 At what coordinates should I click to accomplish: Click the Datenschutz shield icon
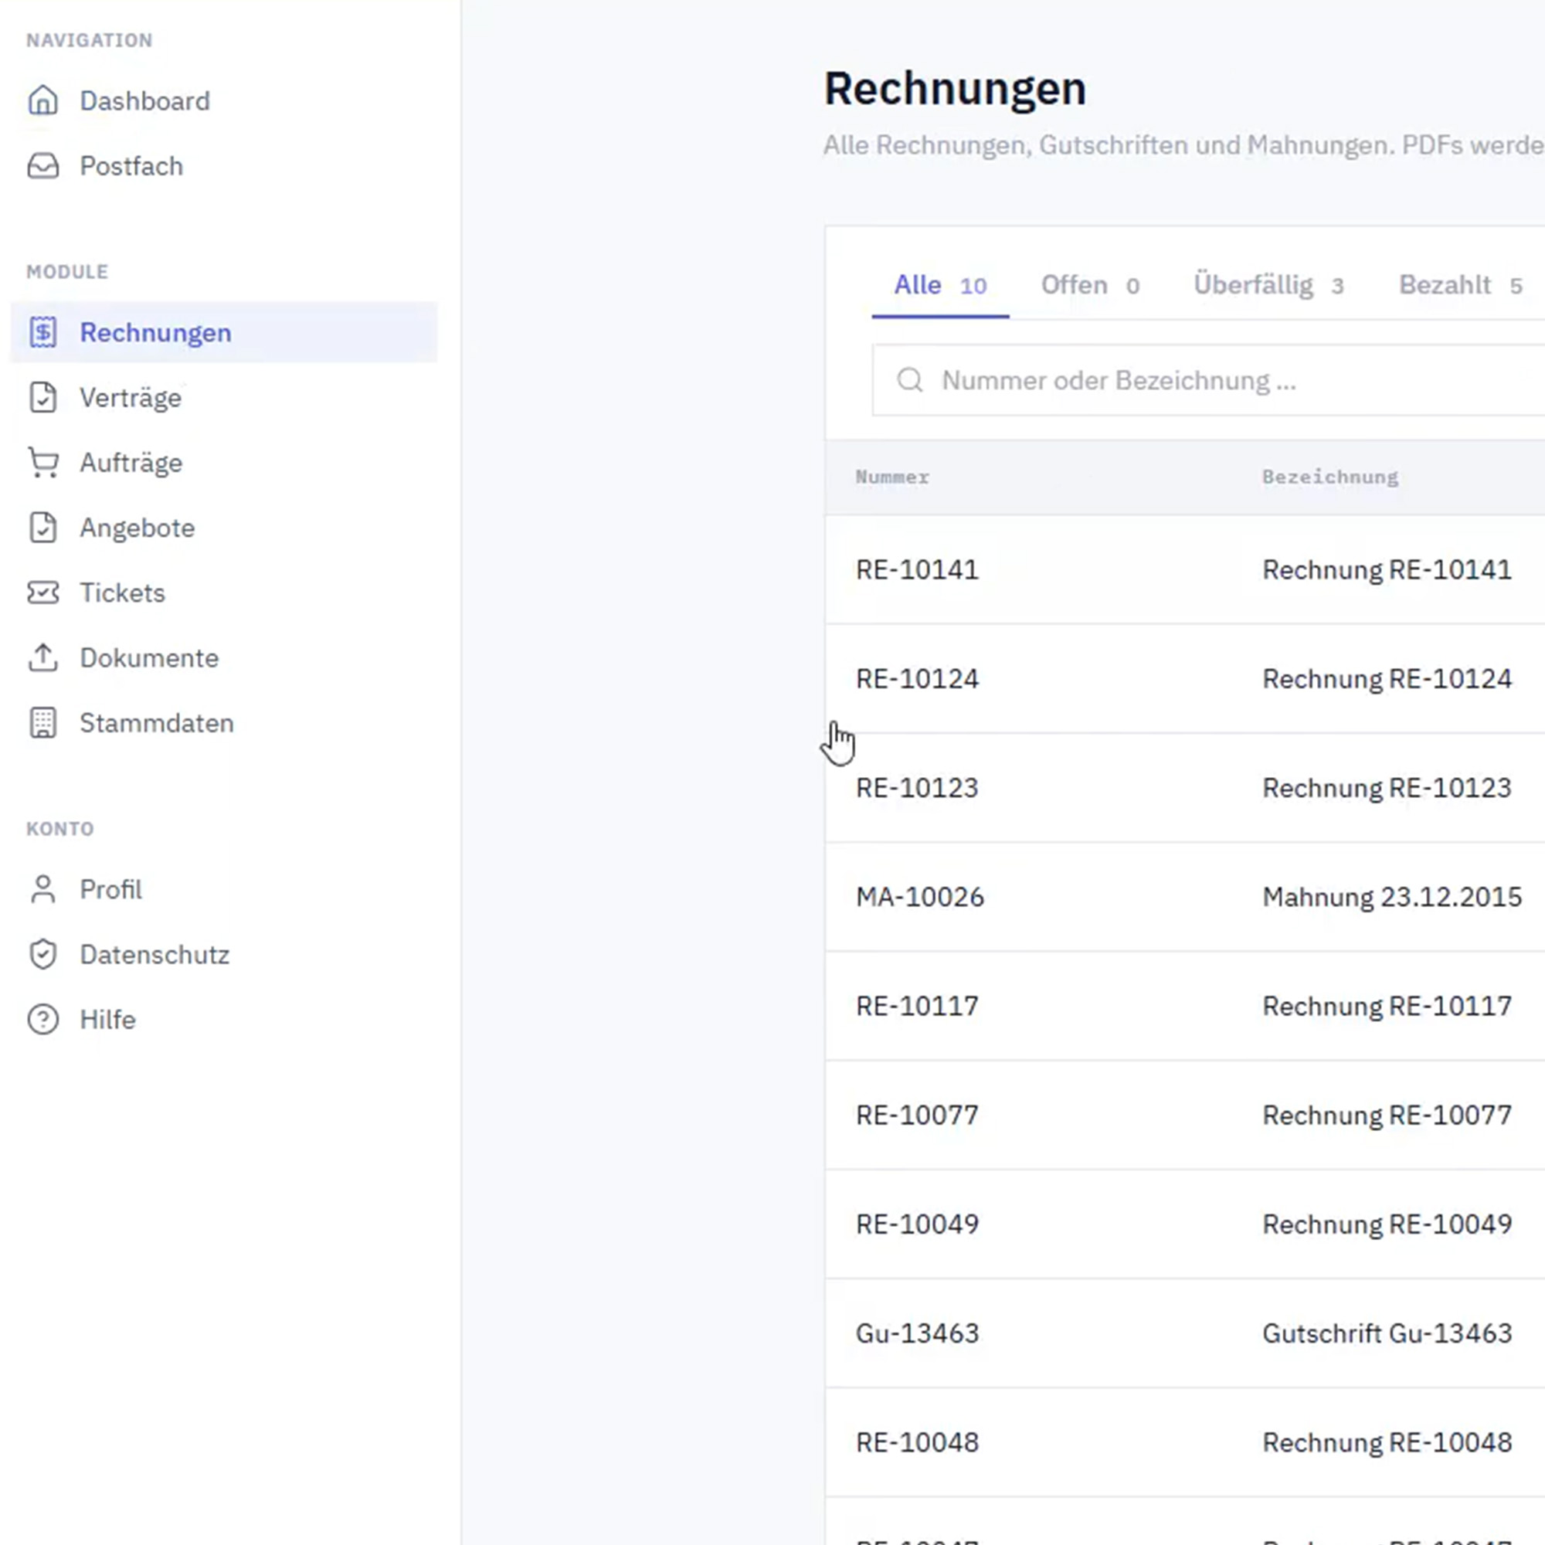coord(43,955)
